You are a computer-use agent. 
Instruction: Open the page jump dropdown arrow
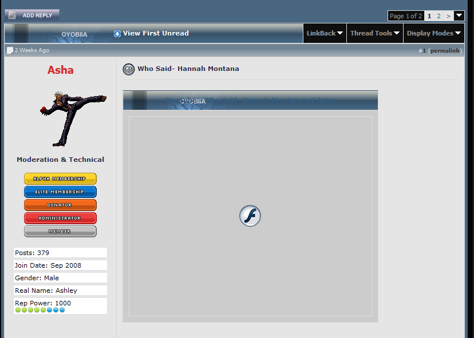click(459, 15)
